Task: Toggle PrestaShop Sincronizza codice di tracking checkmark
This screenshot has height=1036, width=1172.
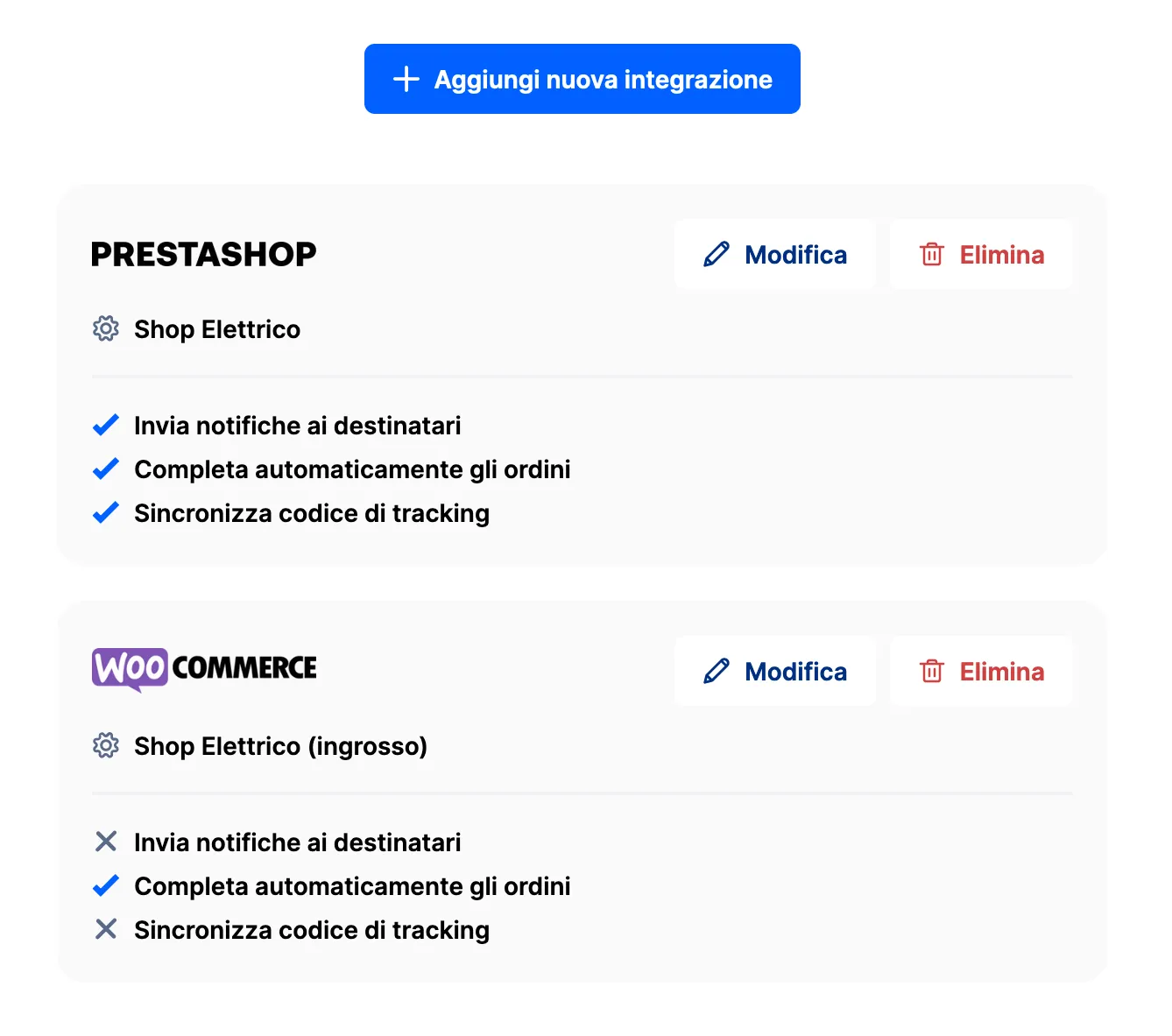Action: [106, 513]
